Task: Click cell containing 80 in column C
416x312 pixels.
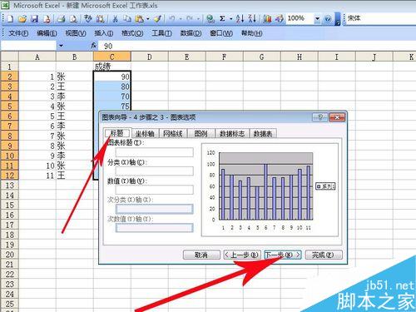Action: click(x=112, y=87)
